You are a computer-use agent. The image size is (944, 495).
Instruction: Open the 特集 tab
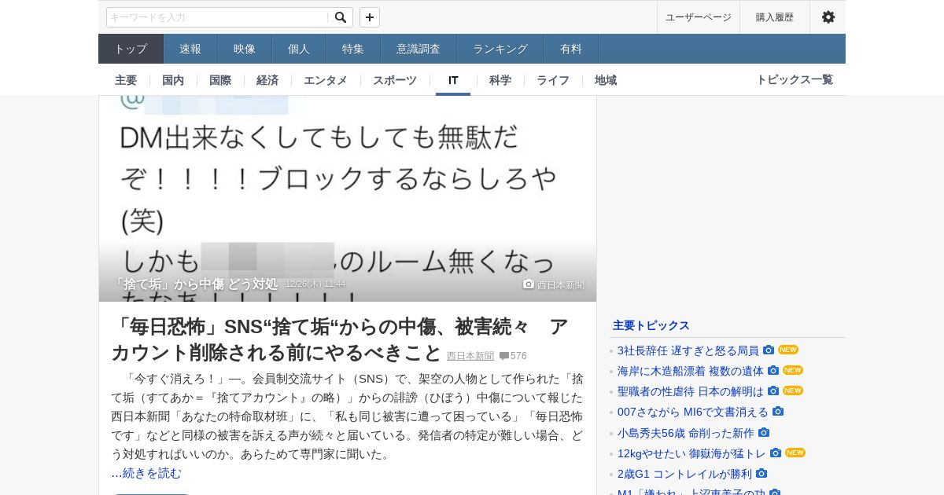coord(353,49)
